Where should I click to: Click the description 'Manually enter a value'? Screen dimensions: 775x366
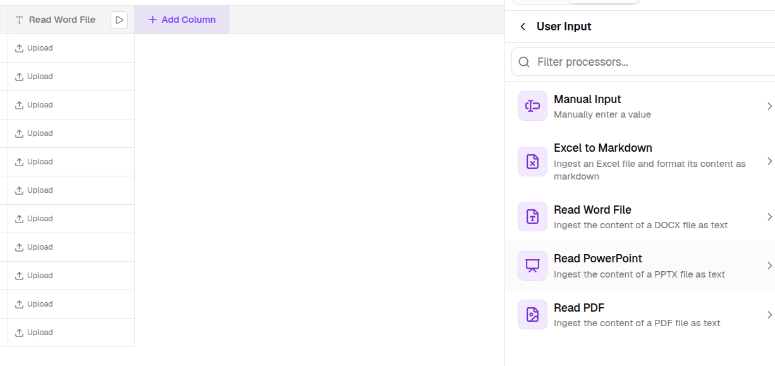(x=602, y=114)
